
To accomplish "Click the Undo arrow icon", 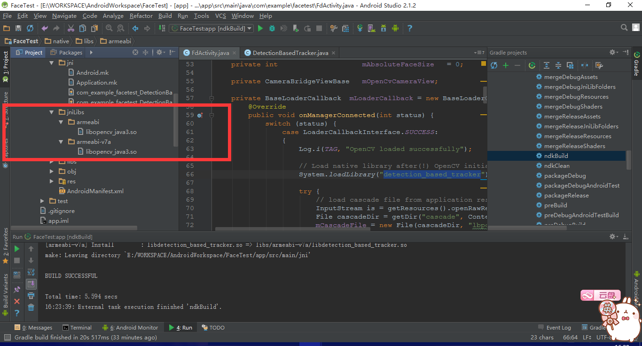I will point(45,28).
